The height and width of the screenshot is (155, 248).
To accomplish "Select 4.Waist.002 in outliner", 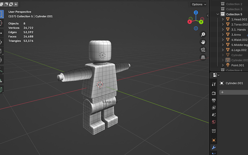I will click(x=239, y=40).
